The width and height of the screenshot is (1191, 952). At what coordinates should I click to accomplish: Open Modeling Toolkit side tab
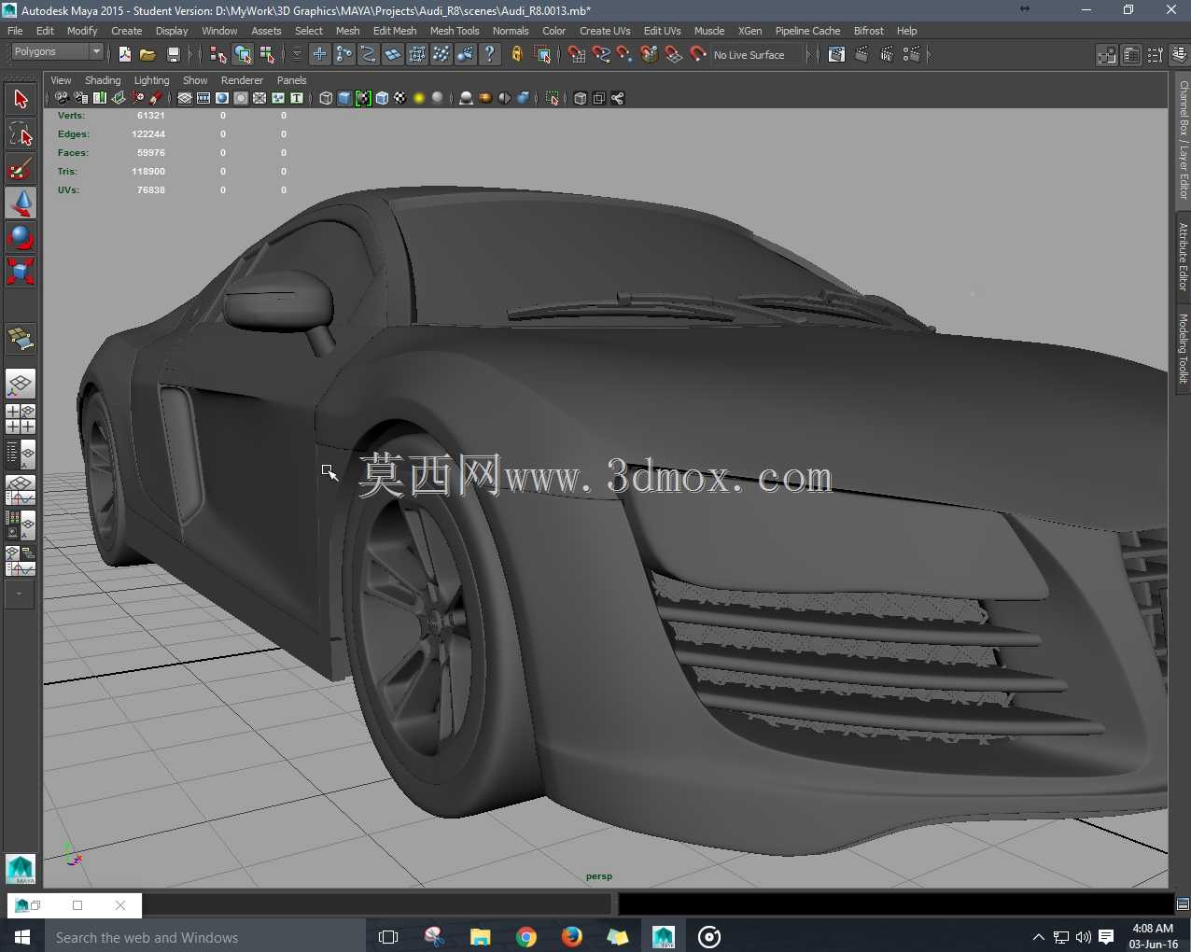(1184, 348)
